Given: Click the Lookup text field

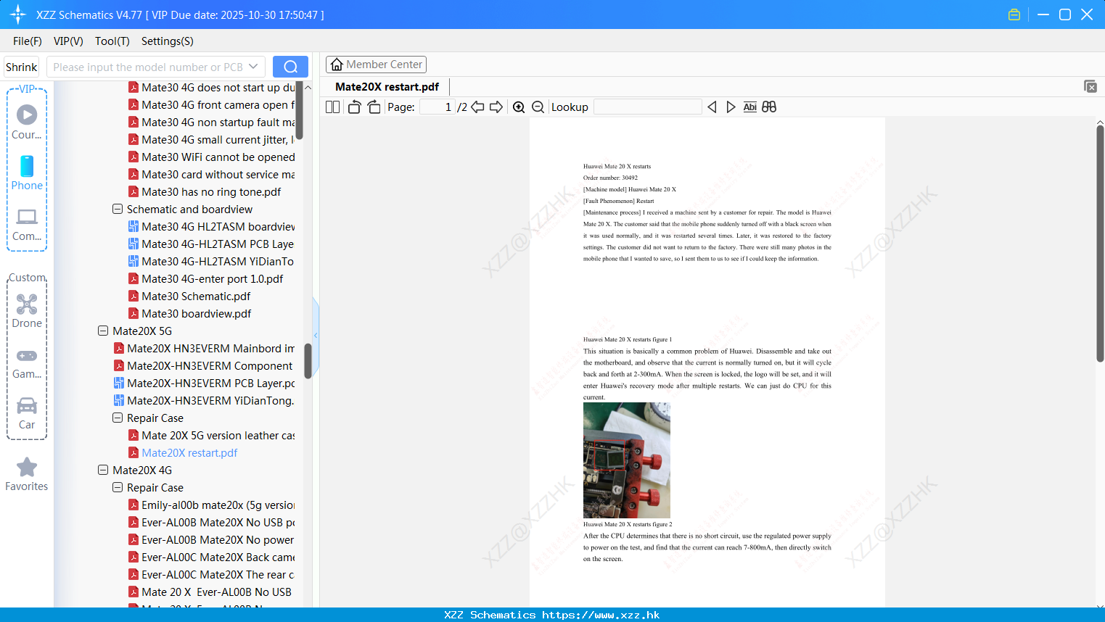Looking at the screenshot, I should [648, 107].
